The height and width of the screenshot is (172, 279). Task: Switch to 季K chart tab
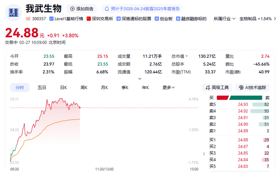(125, 88)
